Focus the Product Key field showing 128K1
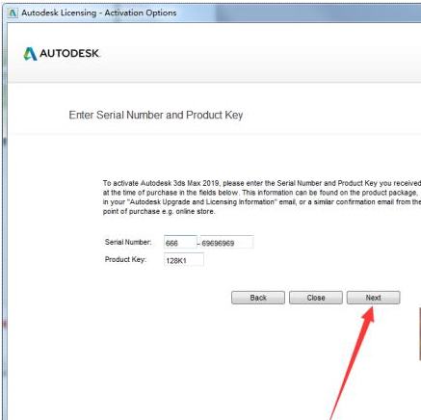 (184, 259)
